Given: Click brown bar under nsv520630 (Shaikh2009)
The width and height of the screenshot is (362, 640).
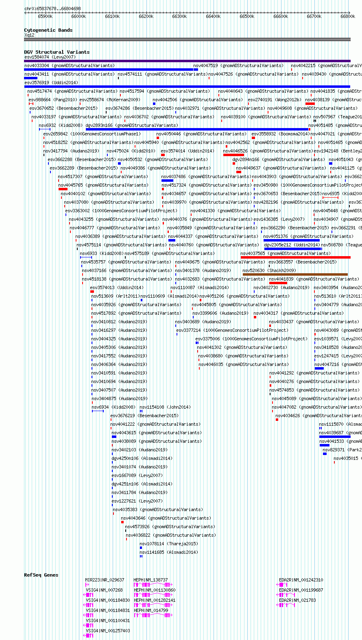Looking at the screenshot, I should coord(295,274).
